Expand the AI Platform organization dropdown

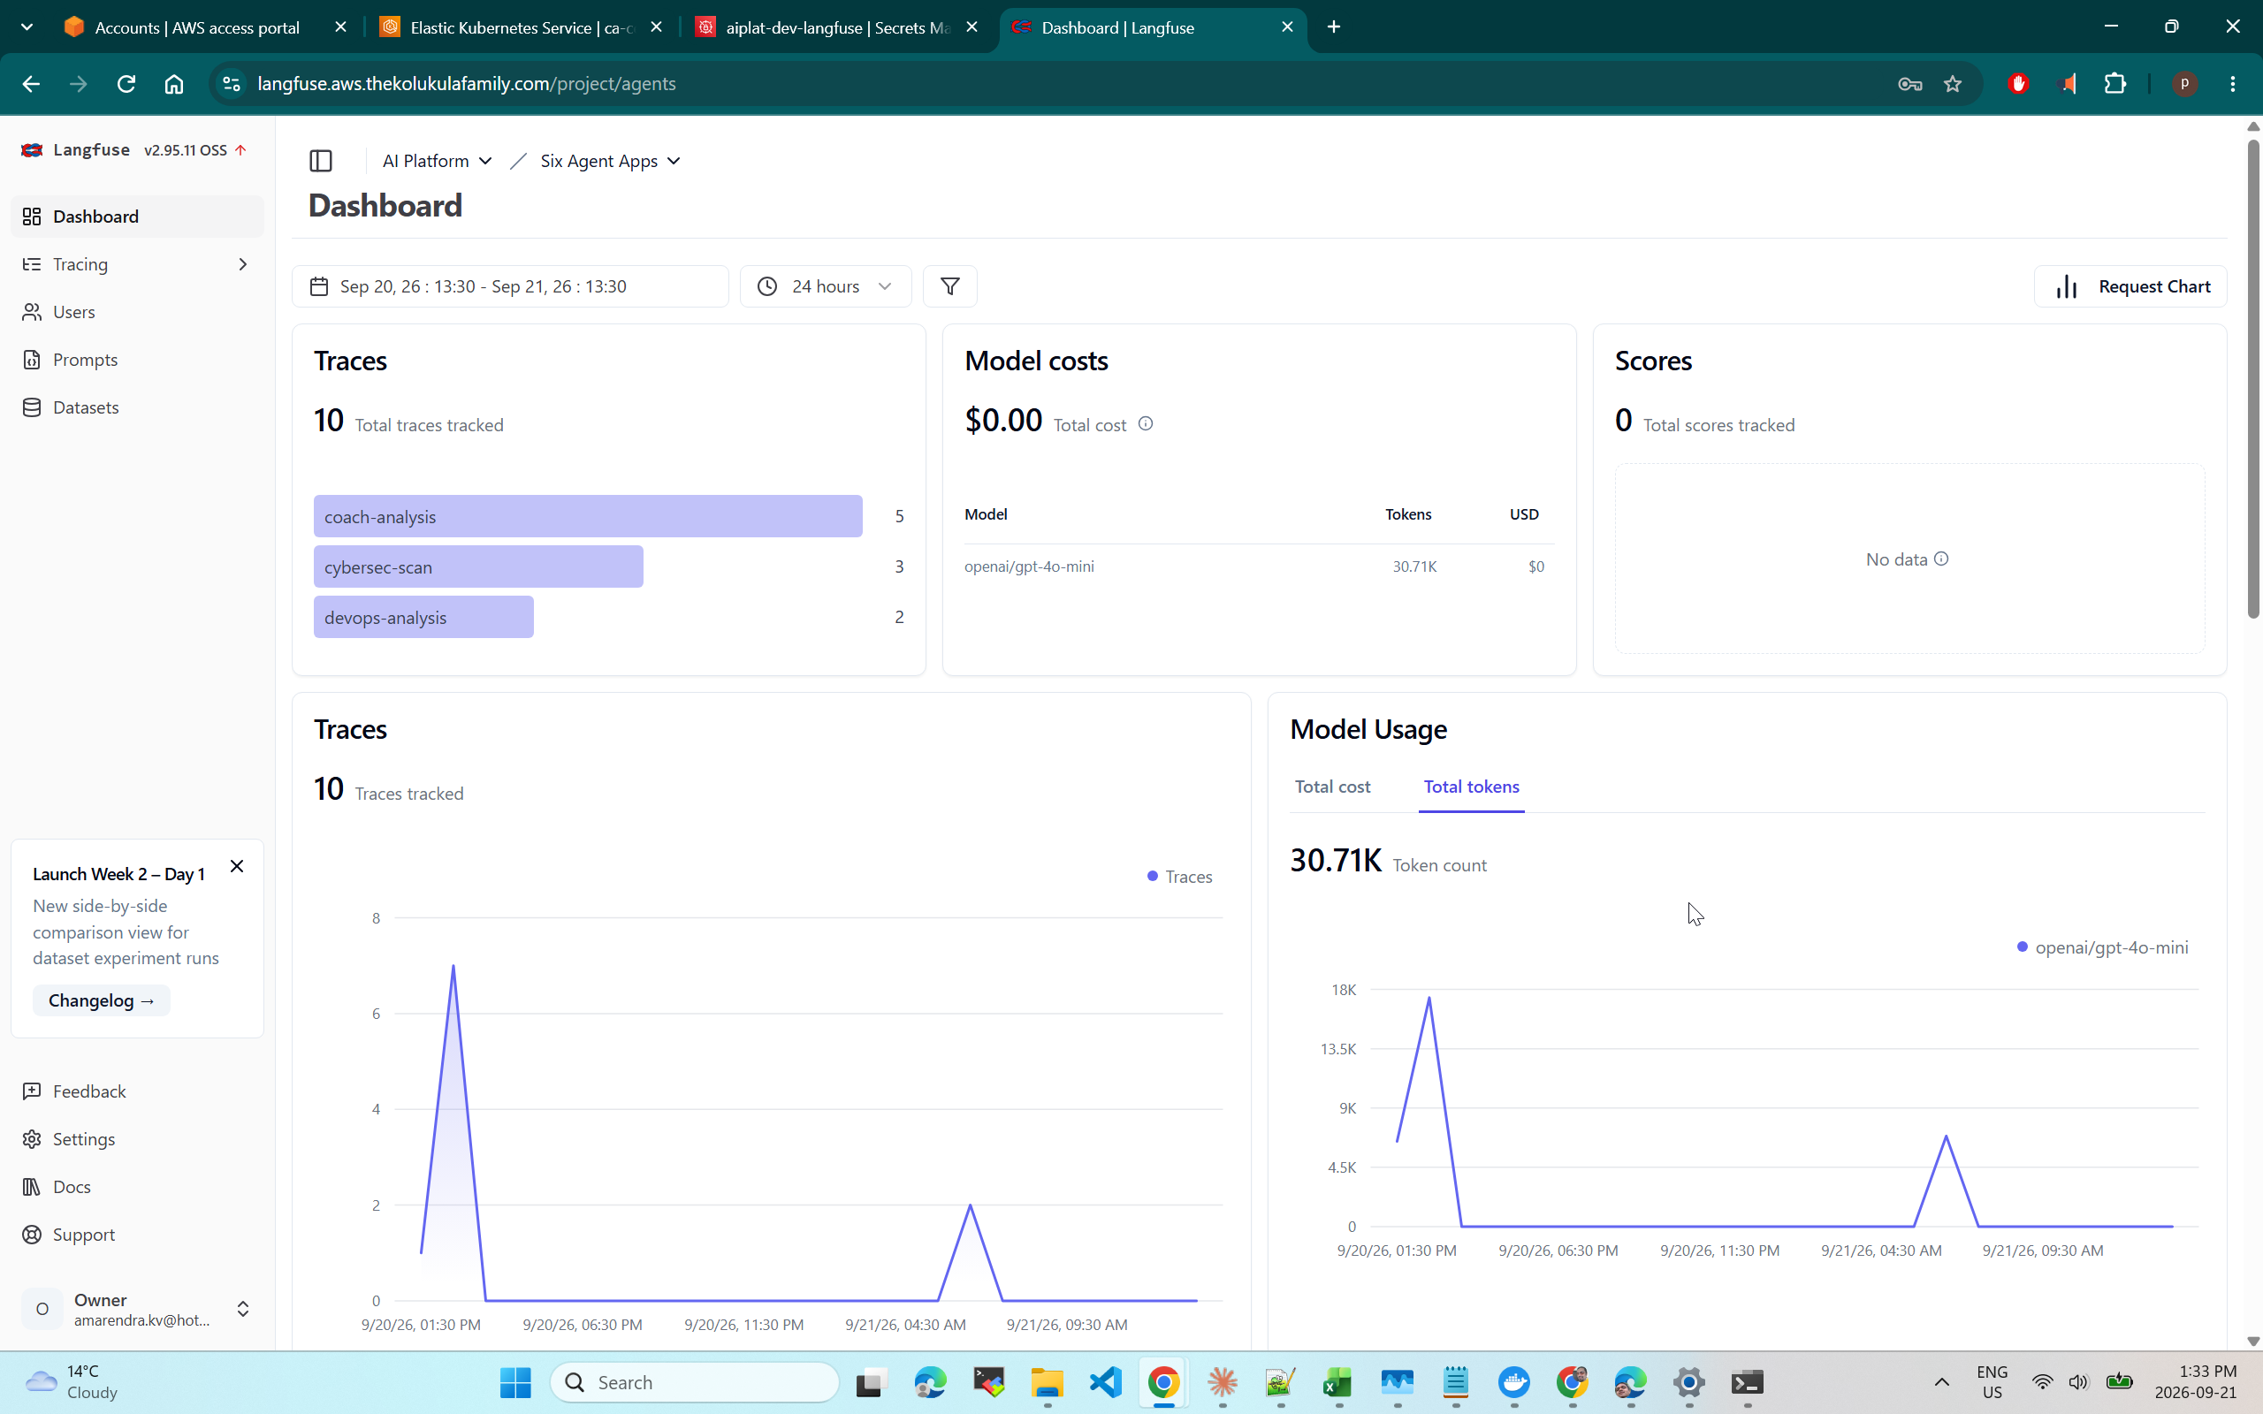click(x=437, y=161)
